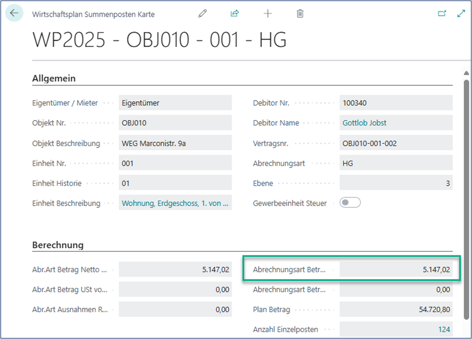Screen dimensions: 472x339
Task: Toggle Gewerbeeinheit Steuer switch
Action: pos(350,203)
